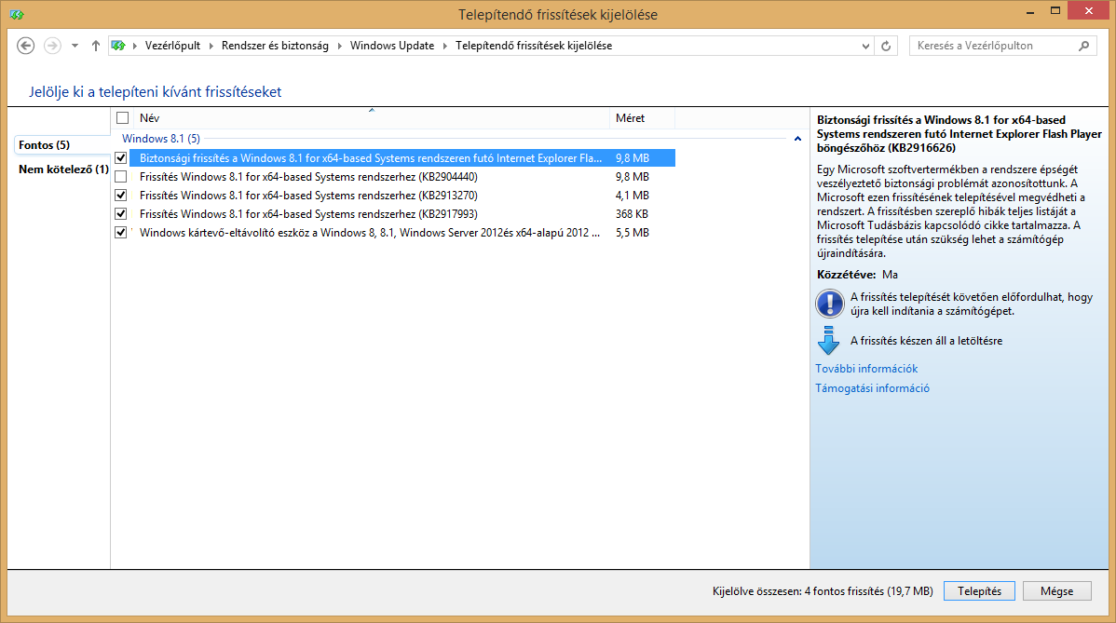Collapse the Windows 8.1 (5) group arrow
The height and width of the screenshot is (623, 1116).
click(797, 139)
